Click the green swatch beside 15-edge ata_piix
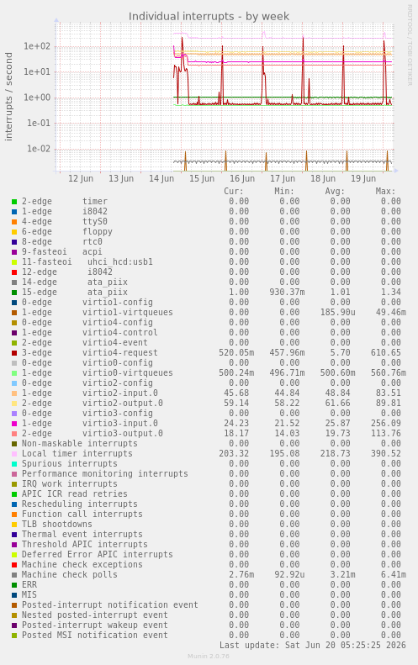Image resolution: width=418 pixels, height=665 pixels. (x=14, y=293)
